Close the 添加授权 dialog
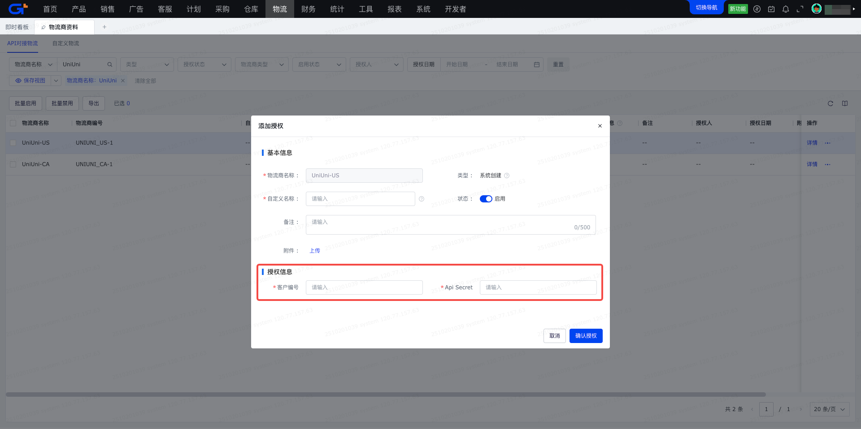Viewport: 861px width, 429px height. pos(600,126)
